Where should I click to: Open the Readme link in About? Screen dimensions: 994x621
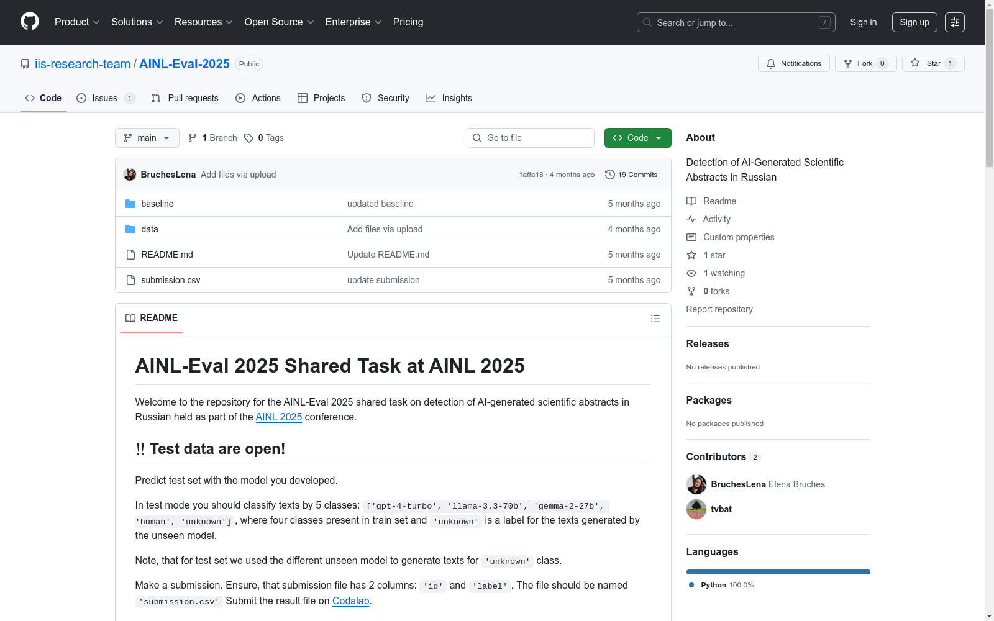tap(711, 201)
